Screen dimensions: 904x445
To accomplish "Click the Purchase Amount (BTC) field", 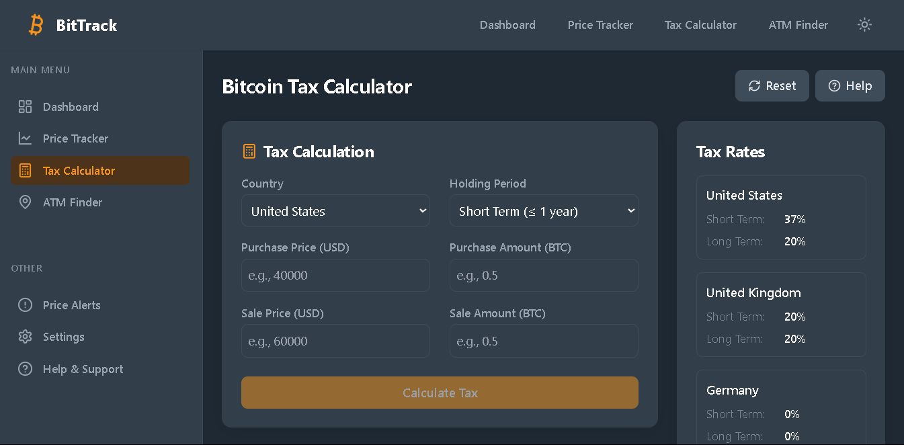I will click(x=543, y=276).
